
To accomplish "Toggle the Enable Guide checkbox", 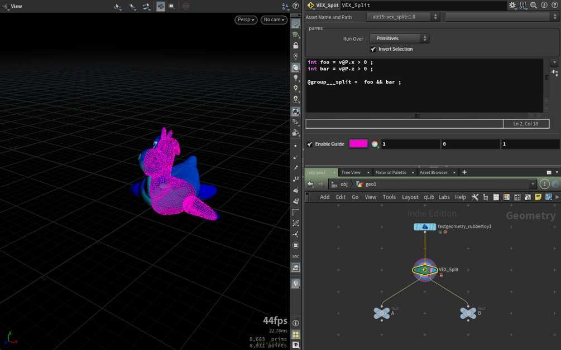I will click(x=310, y=144).
